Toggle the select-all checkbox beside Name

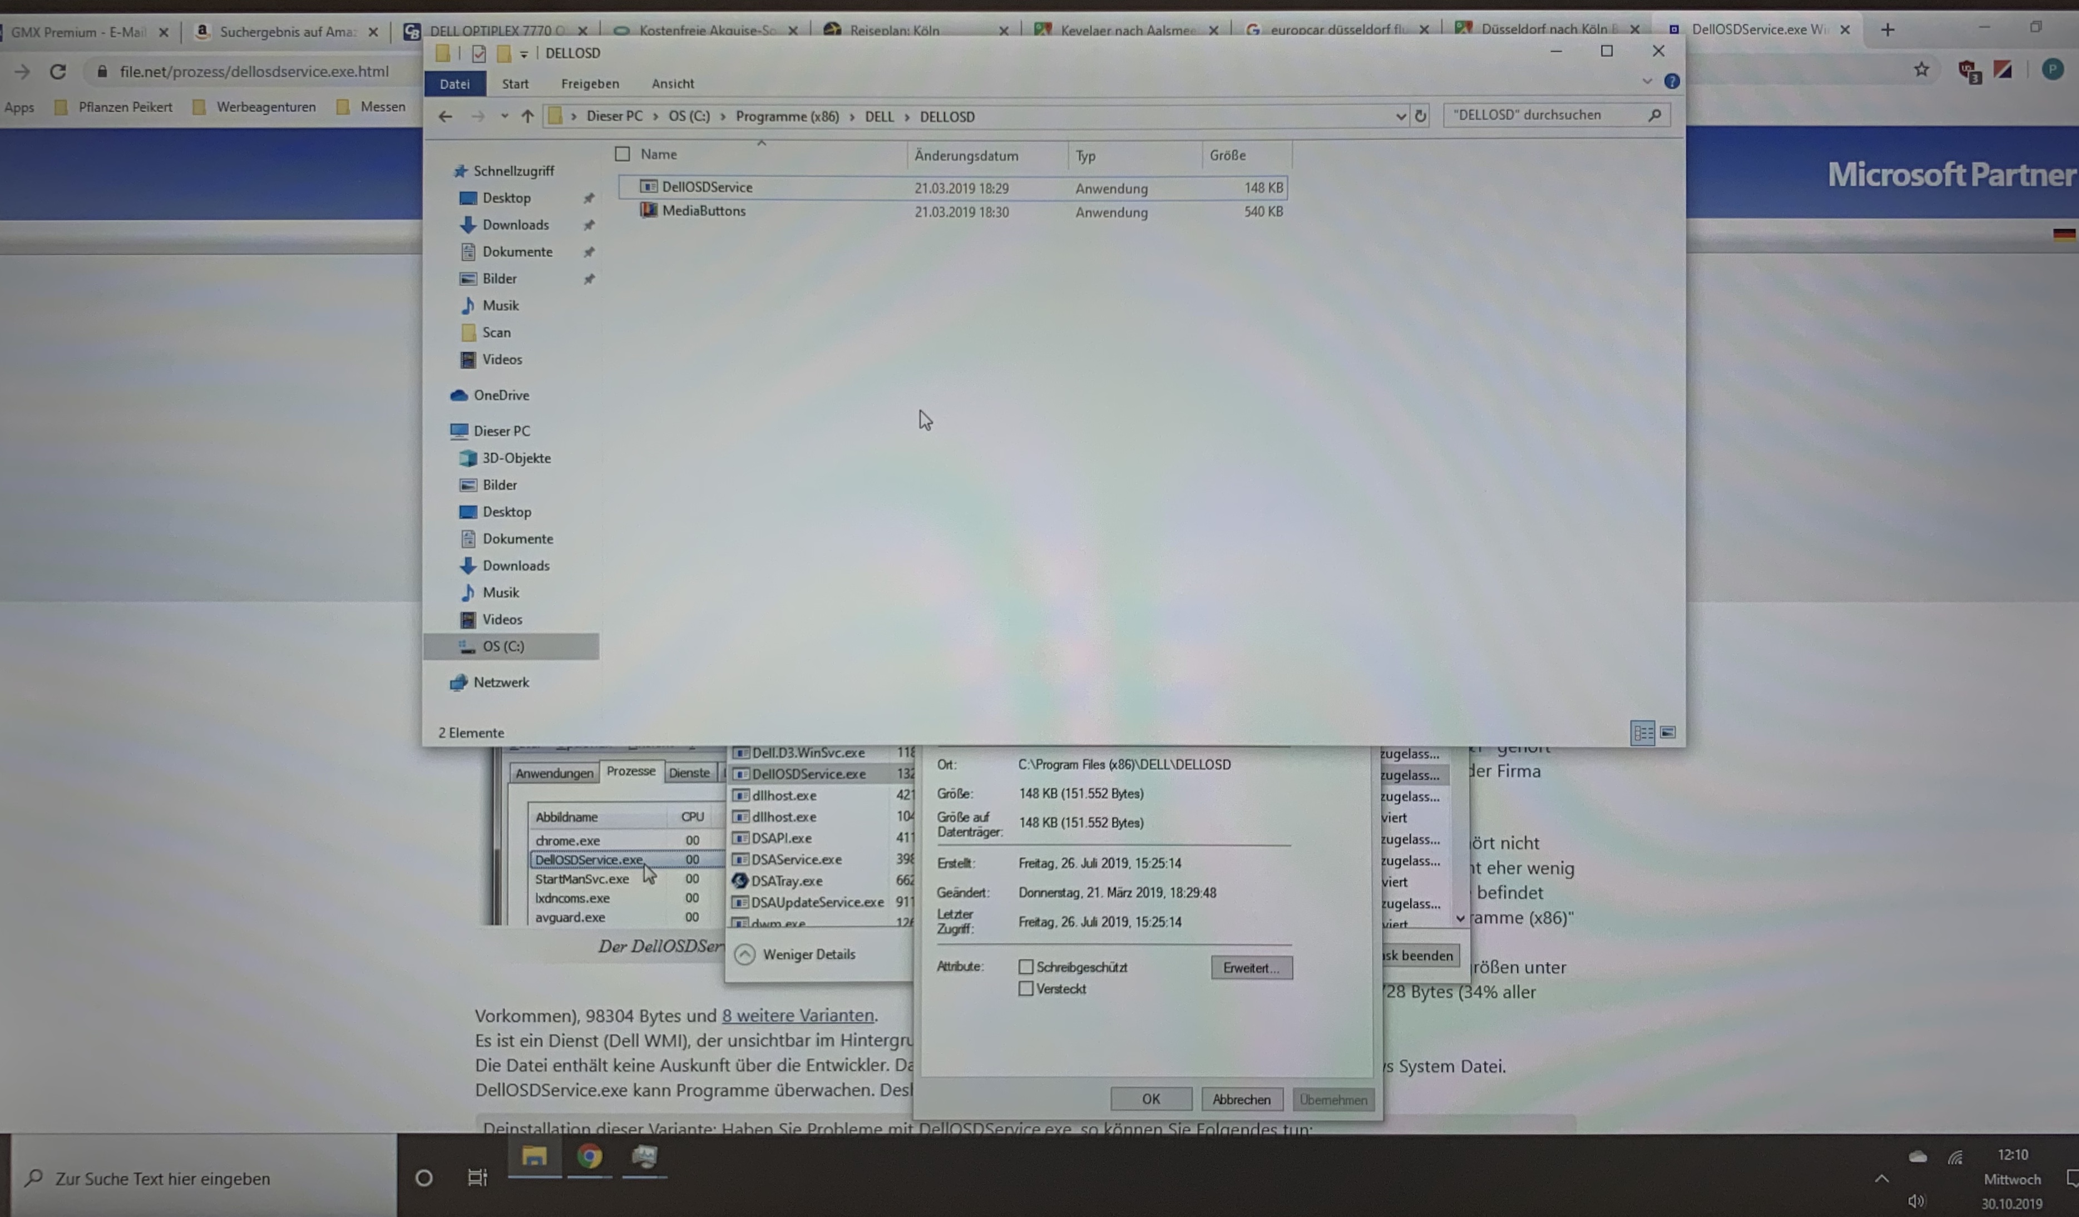[x=623, y=154]
